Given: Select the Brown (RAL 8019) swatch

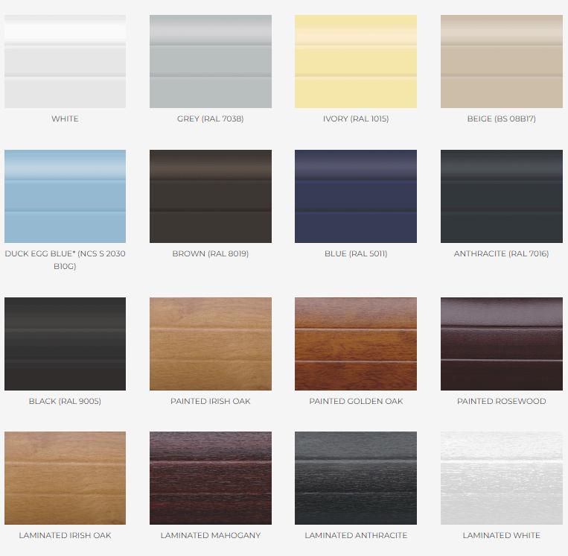Looking at the screenshot, I should [211, 196].
